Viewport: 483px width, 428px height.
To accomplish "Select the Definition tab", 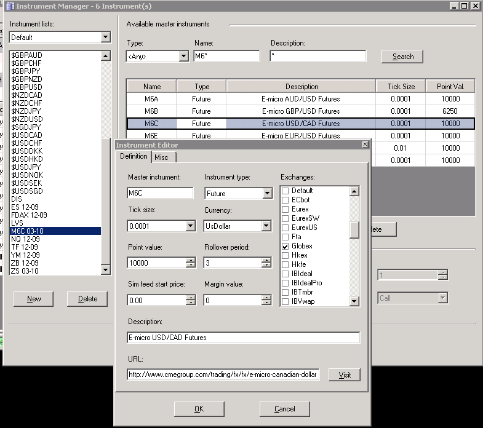I will point(134,157).
